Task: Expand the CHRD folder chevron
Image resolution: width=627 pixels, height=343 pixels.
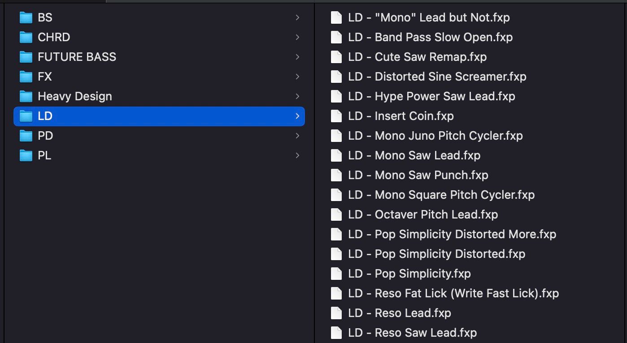Action: (x=297, y=37)
